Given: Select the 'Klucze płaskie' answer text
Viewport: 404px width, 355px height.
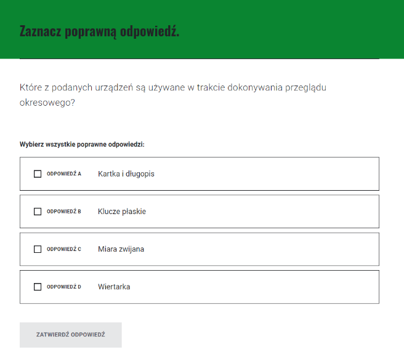Looking at the screenshot, I should point(122,212).
